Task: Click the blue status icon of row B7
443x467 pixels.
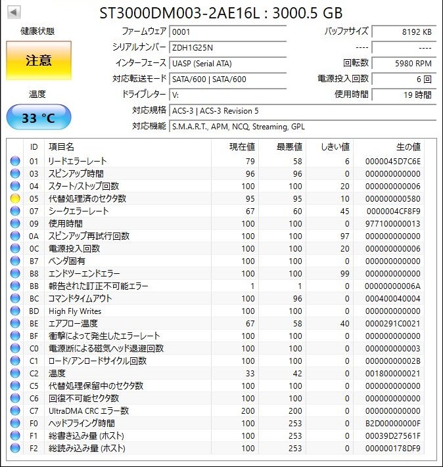Action: coord(15,261)
